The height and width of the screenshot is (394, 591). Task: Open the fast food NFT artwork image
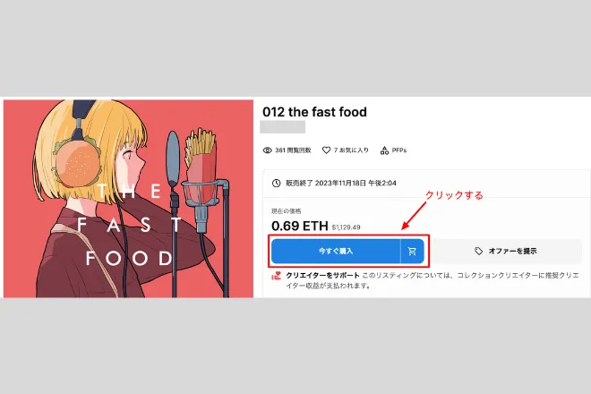coord(129,198)
